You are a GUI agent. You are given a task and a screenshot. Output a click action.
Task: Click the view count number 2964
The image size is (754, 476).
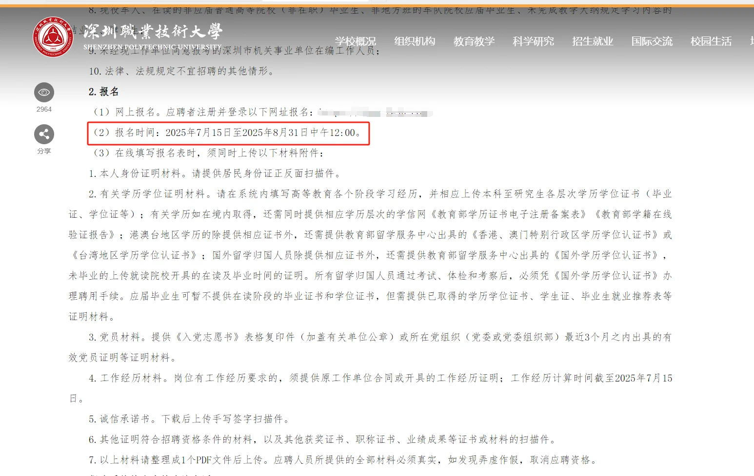pos(44,109)
